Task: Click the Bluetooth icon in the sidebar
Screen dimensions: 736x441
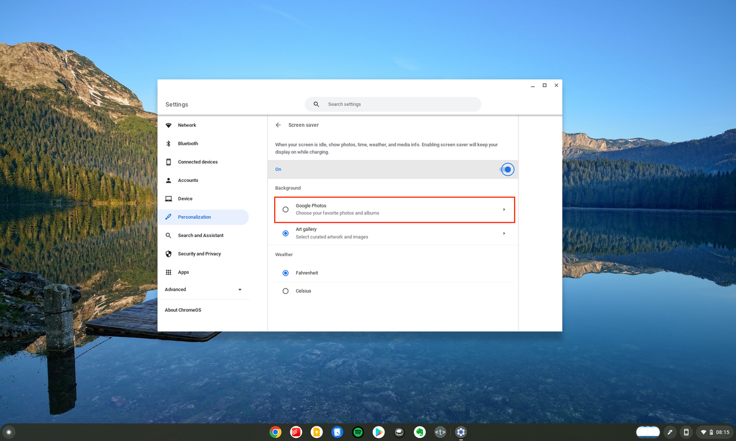Action: click(x=167, y=143)
